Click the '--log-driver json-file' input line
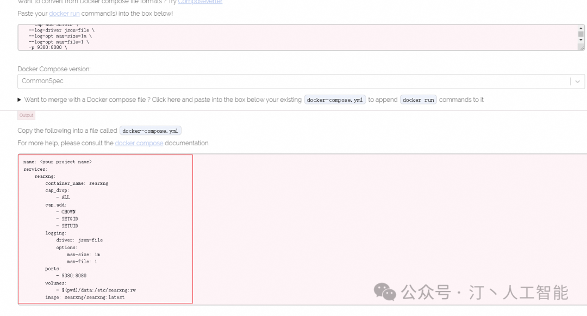 [x=61, y=30]
